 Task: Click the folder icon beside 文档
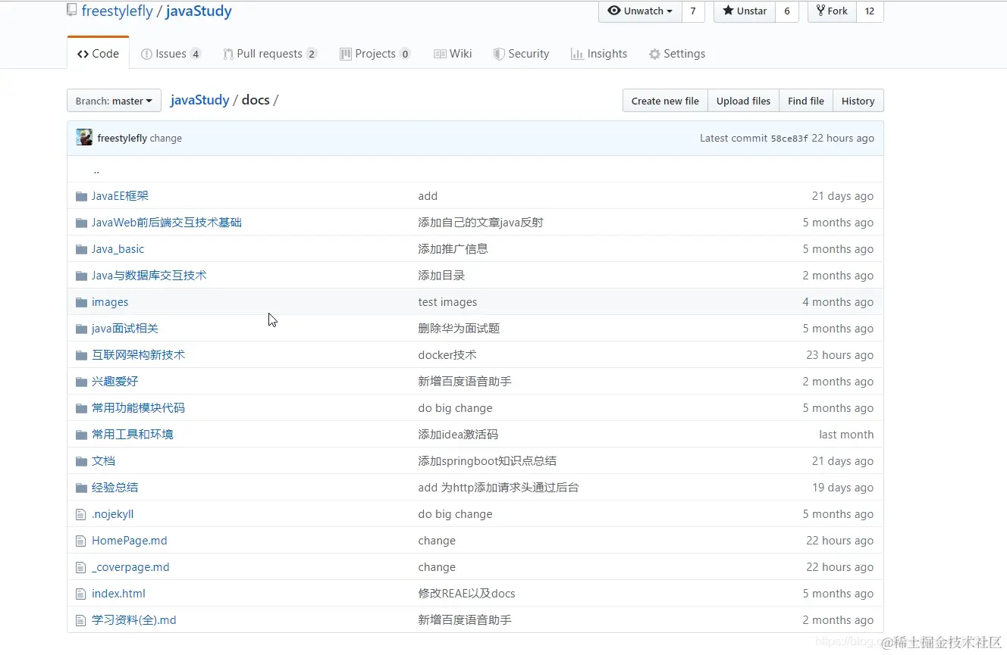[81, 461]
